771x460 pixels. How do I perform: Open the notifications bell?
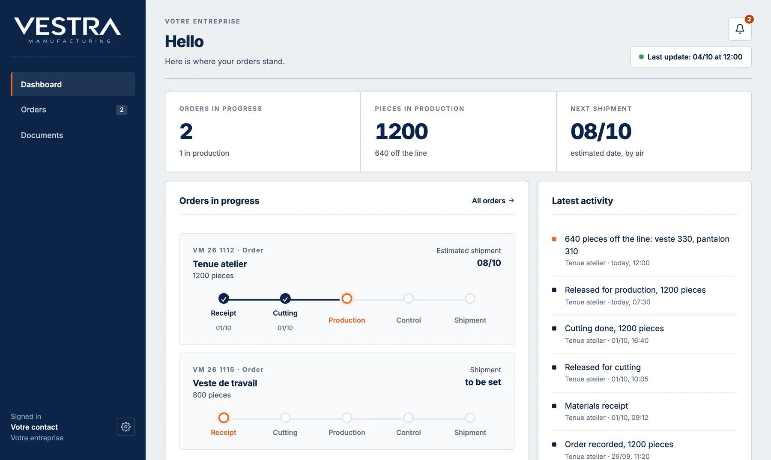click(740, 29)
